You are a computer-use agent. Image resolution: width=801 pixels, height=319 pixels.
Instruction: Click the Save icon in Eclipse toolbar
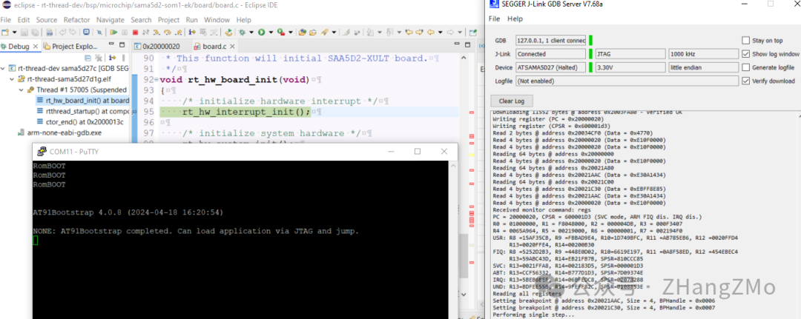(24, 32)
